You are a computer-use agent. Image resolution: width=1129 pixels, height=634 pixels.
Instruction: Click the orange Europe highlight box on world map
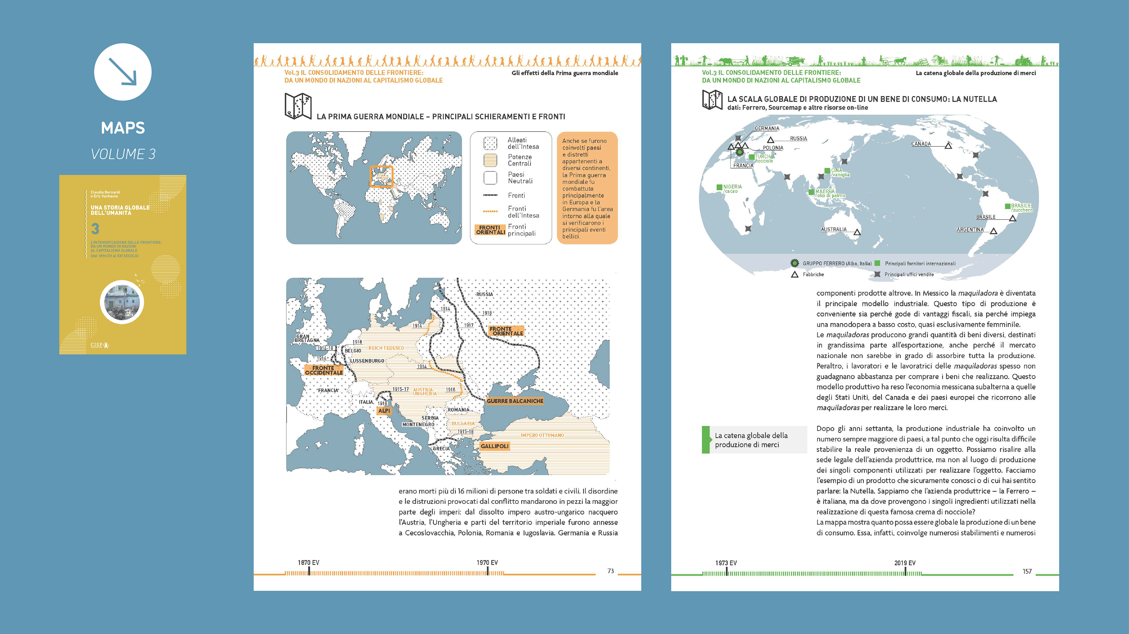coord(381,176)
